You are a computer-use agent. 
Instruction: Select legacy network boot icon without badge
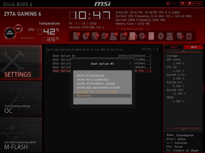(x=189, y=36)
